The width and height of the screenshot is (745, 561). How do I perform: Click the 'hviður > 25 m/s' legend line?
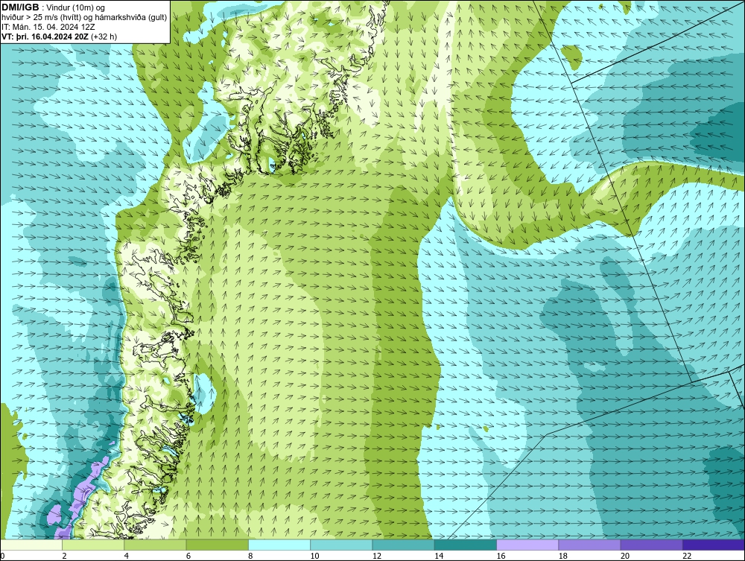click(x=84, y=18)
